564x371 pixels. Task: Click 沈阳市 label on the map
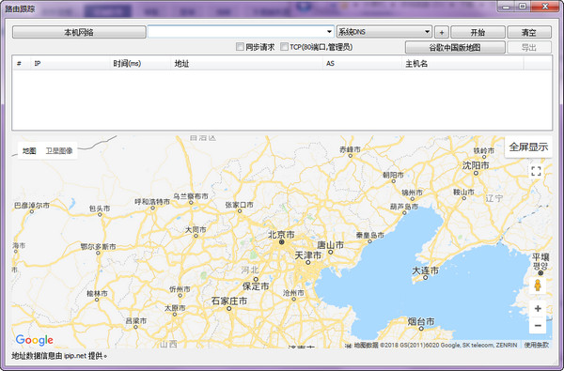pos(476,165)
